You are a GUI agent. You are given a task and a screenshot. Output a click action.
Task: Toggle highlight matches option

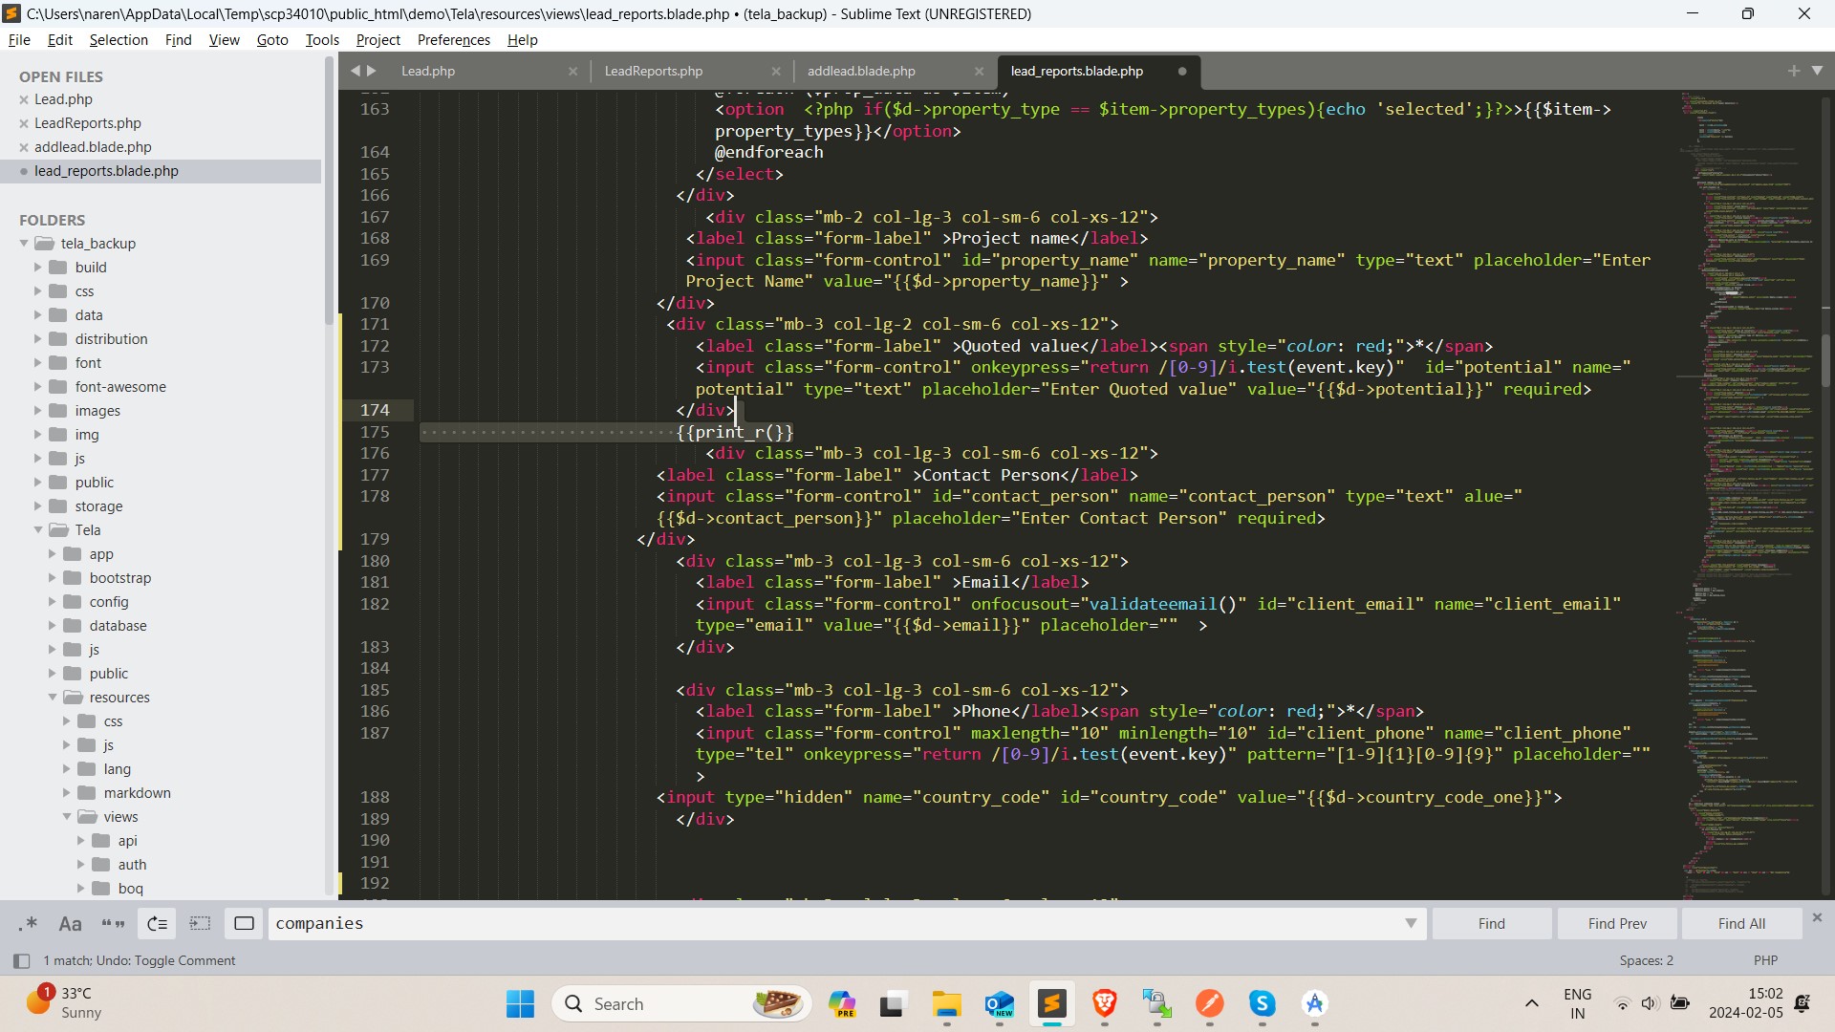pyautogui.click(x=244, y=923)
